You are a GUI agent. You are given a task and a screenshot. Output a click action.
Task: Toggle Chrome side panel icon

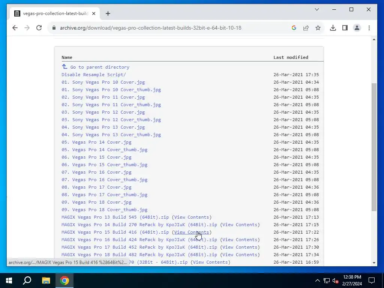point(345,28)
